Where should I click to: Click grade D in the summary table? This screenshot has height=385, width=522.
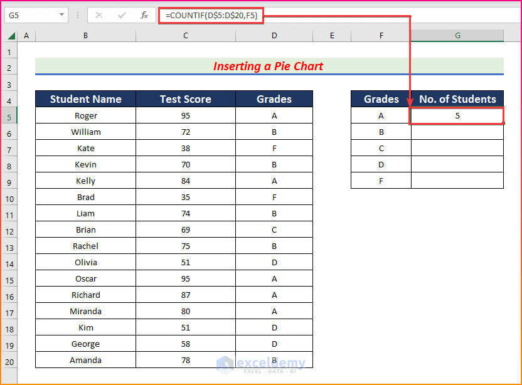(381, 164)
